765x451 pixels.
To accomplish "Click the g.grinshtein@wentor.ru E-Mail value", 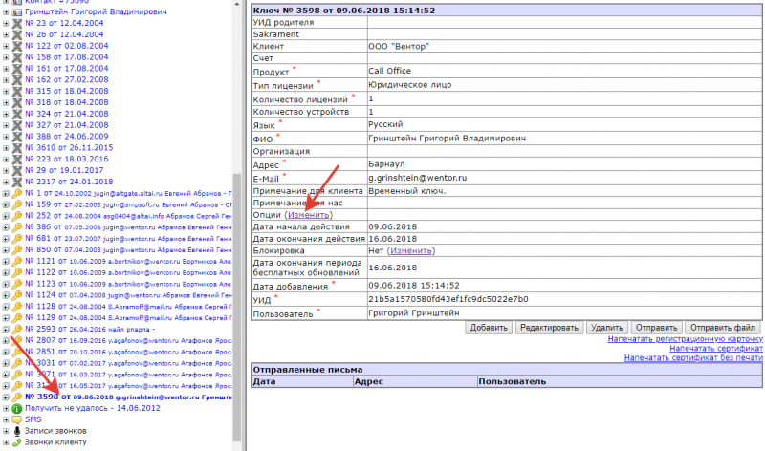I will (x=417, y=178).
